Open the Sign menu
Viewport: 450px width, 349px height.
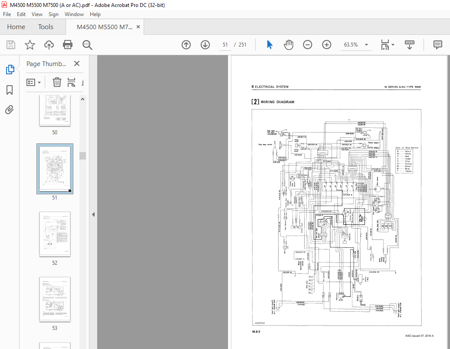click(x=53, y=14)
